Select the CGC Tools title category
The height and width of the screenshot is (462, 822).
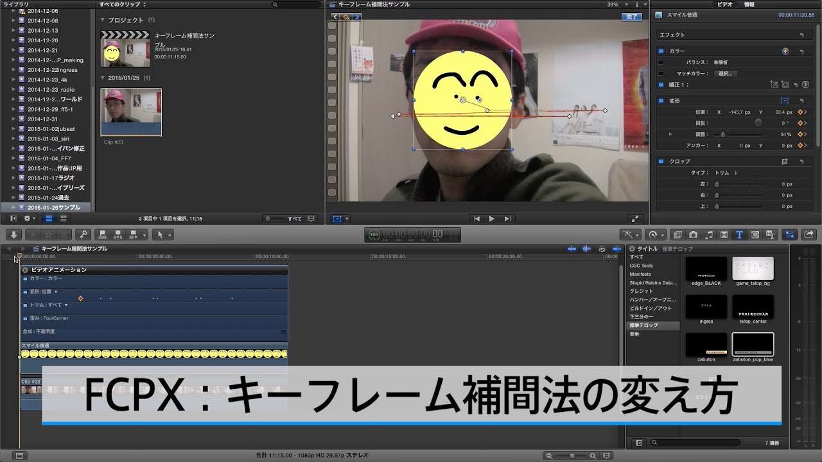[642, 266]
